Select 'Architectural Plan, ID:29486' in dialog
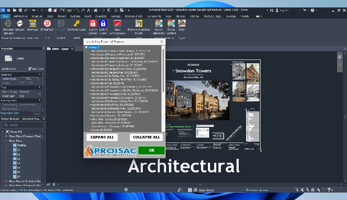347x200 pixels. point(108,83)
